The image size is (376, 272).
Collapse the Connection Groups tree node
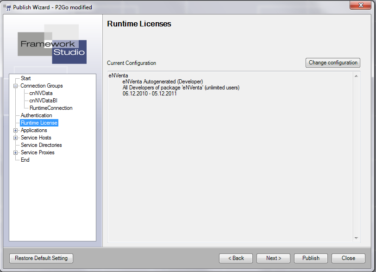coord(16,86)
